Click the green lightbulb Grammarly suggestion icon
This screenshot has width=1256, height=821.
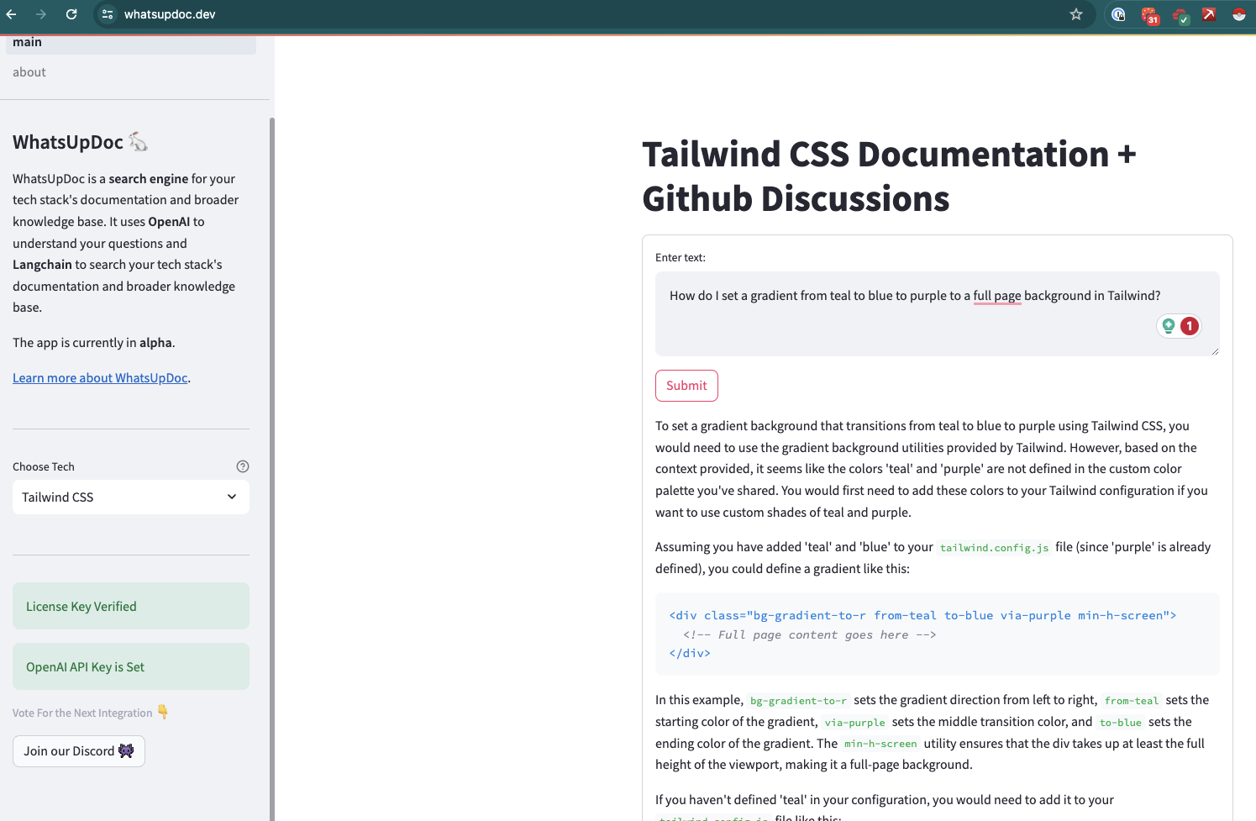coord(1169,326)
